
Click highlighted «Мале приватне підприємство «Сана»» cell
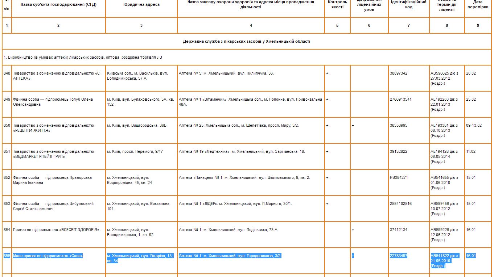coord(48,256)
